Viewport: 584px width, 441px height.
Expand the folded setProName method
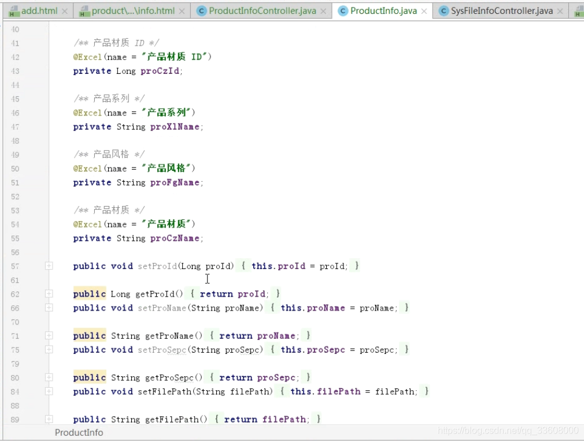(49, 308)
